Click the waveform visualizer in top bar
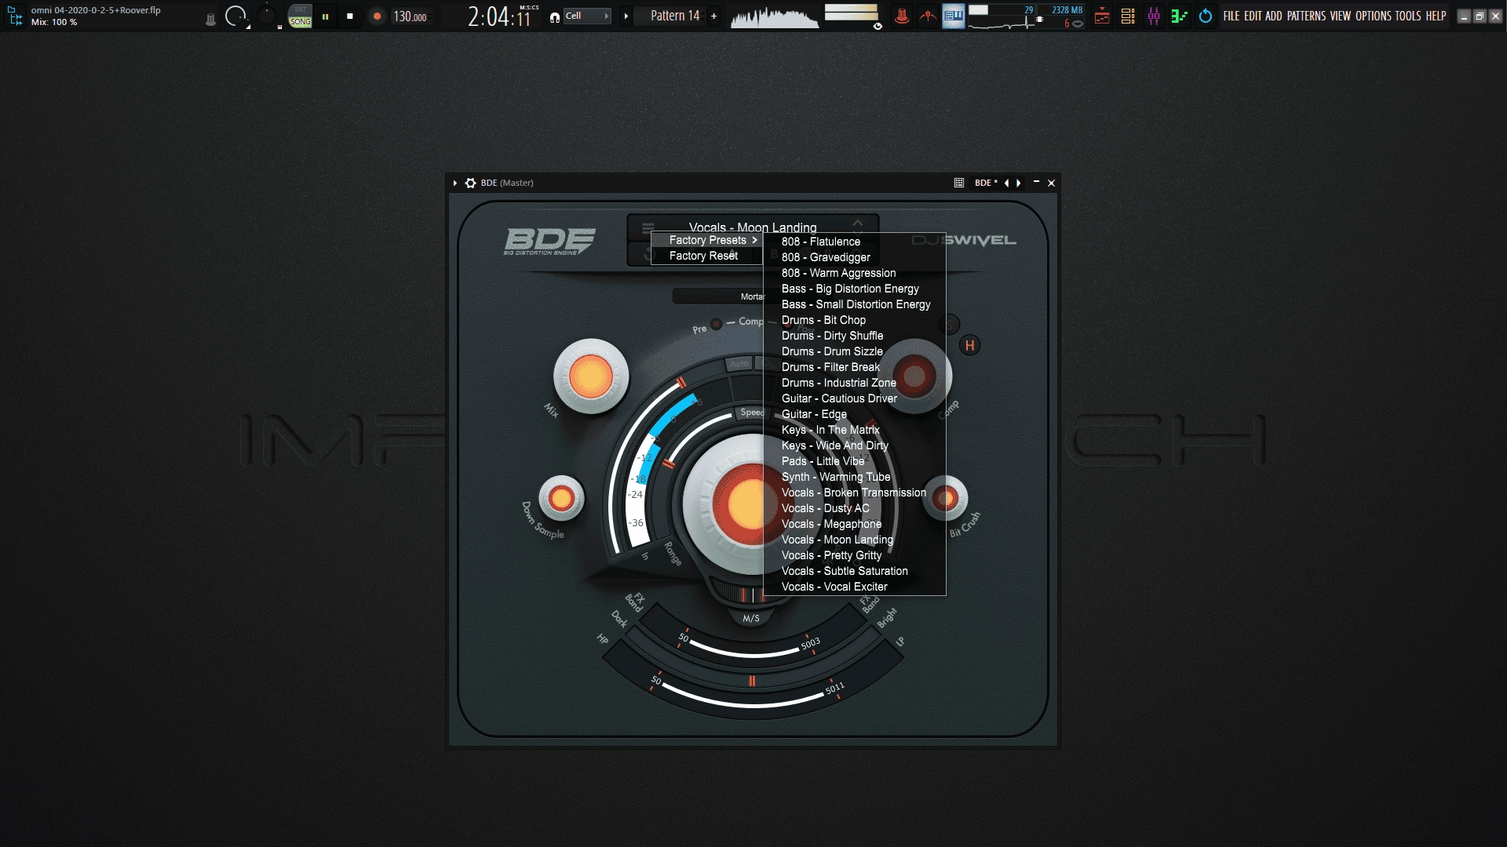This screenshot has width=1507, height=847. tap(774, 17)
